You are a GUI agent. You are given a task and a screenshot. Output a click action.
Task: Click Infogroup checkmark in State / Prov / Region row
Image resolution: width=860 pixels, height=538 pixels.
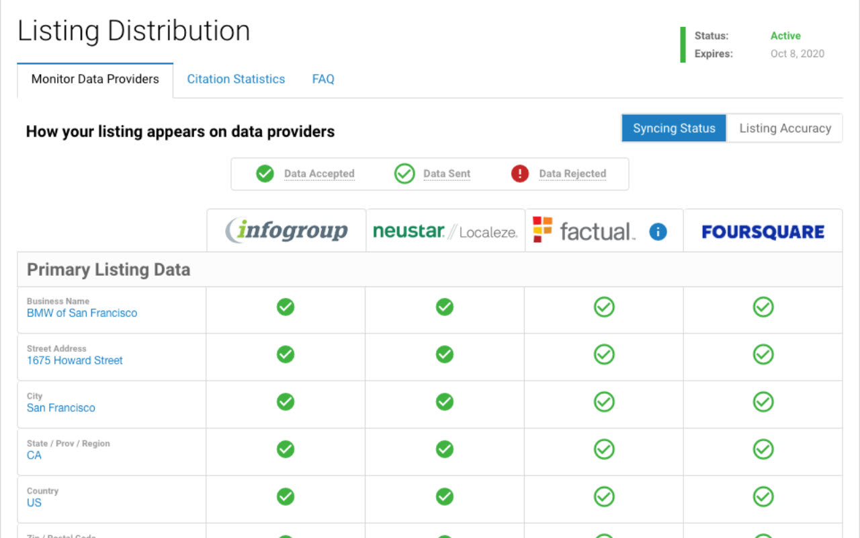point(286,449)
